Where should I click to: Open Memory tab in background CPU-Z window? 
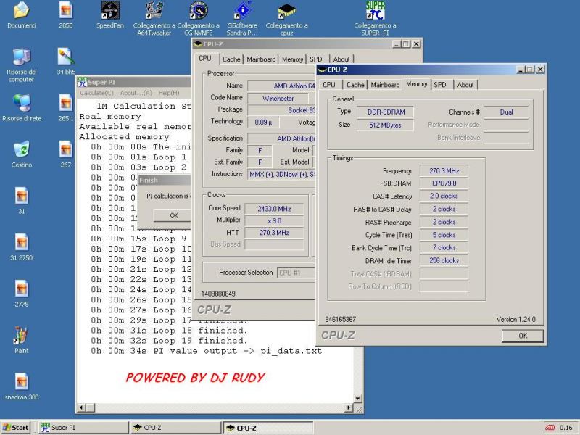[292, 59]
